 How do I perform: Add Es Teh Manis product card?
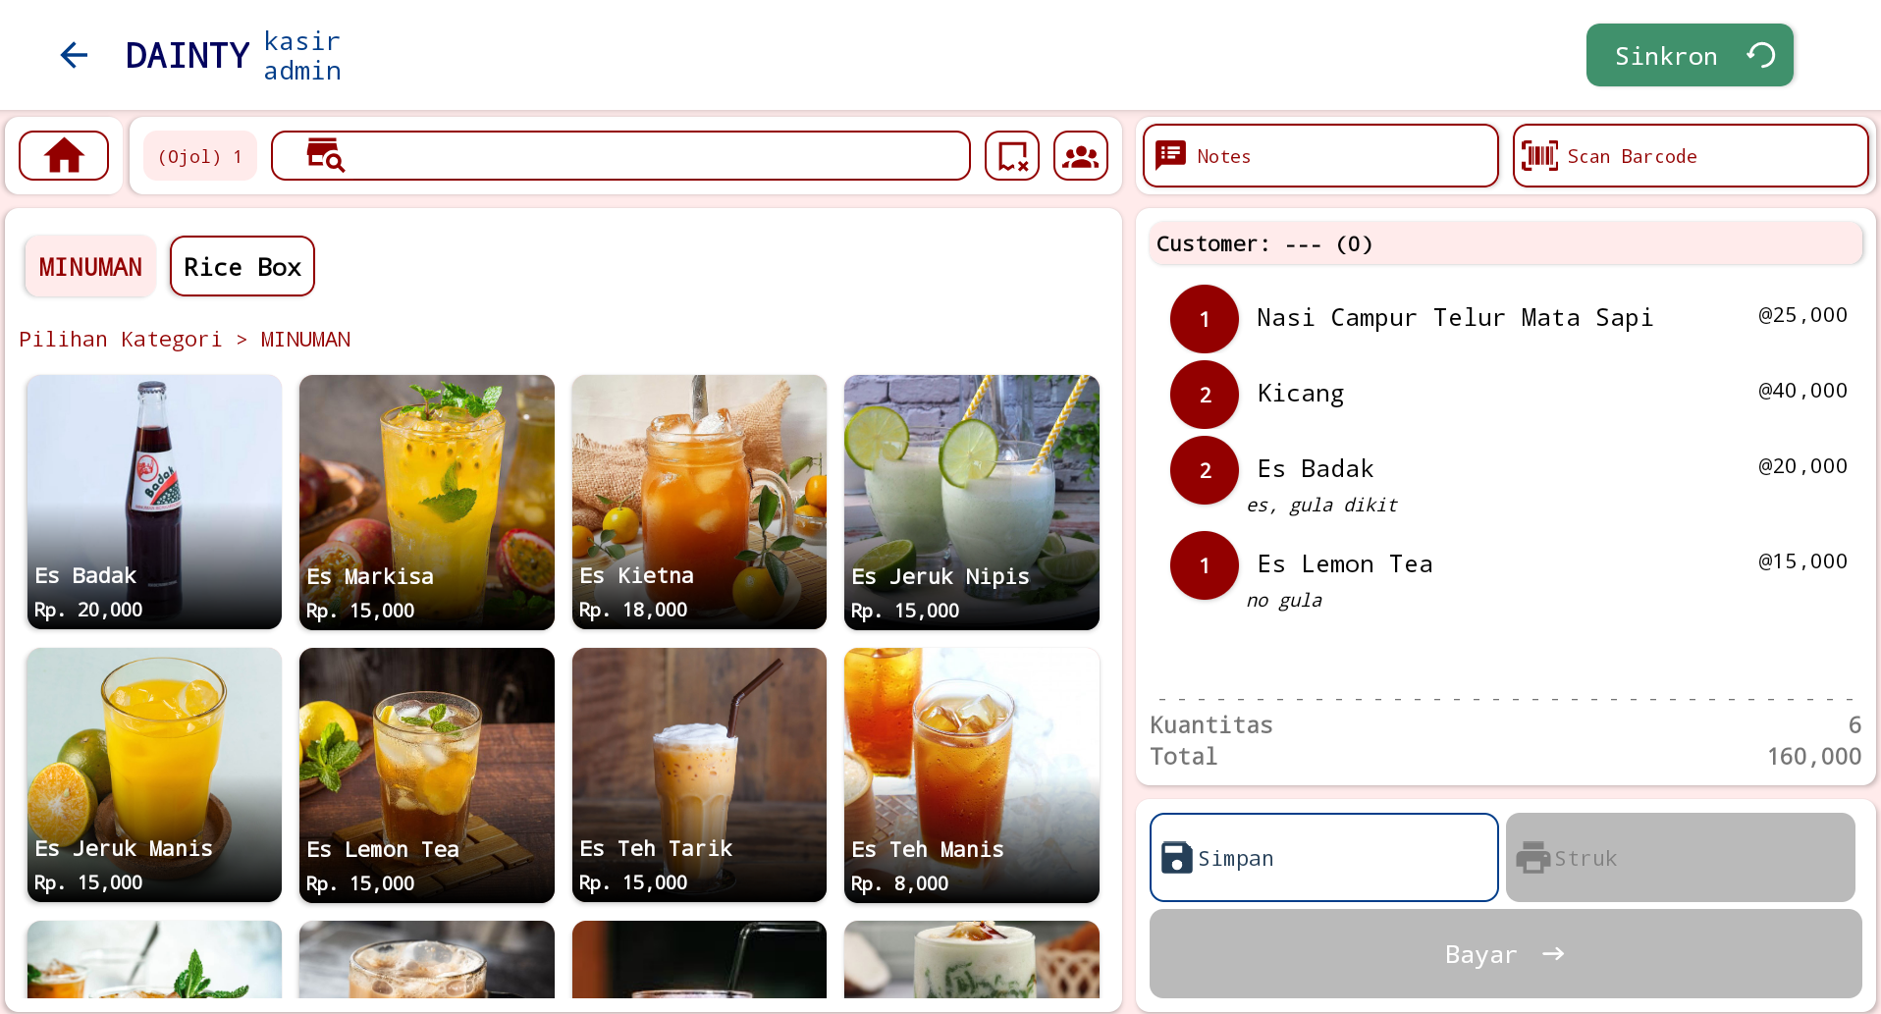coord(972,774)
